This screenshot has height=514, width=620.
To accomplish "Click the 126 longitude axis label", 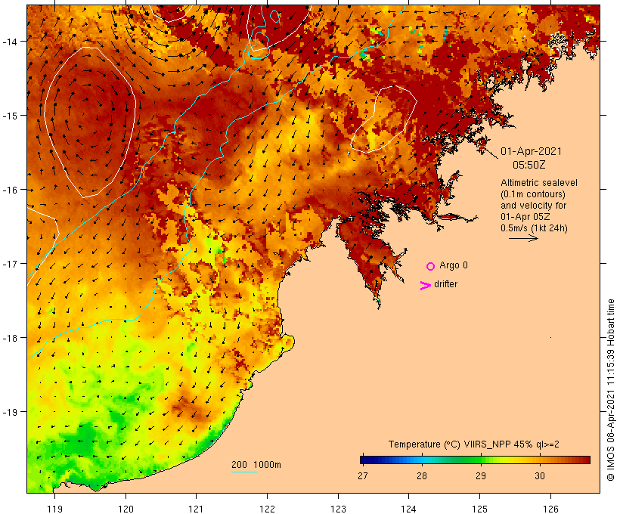I will [x=550, y=509].
